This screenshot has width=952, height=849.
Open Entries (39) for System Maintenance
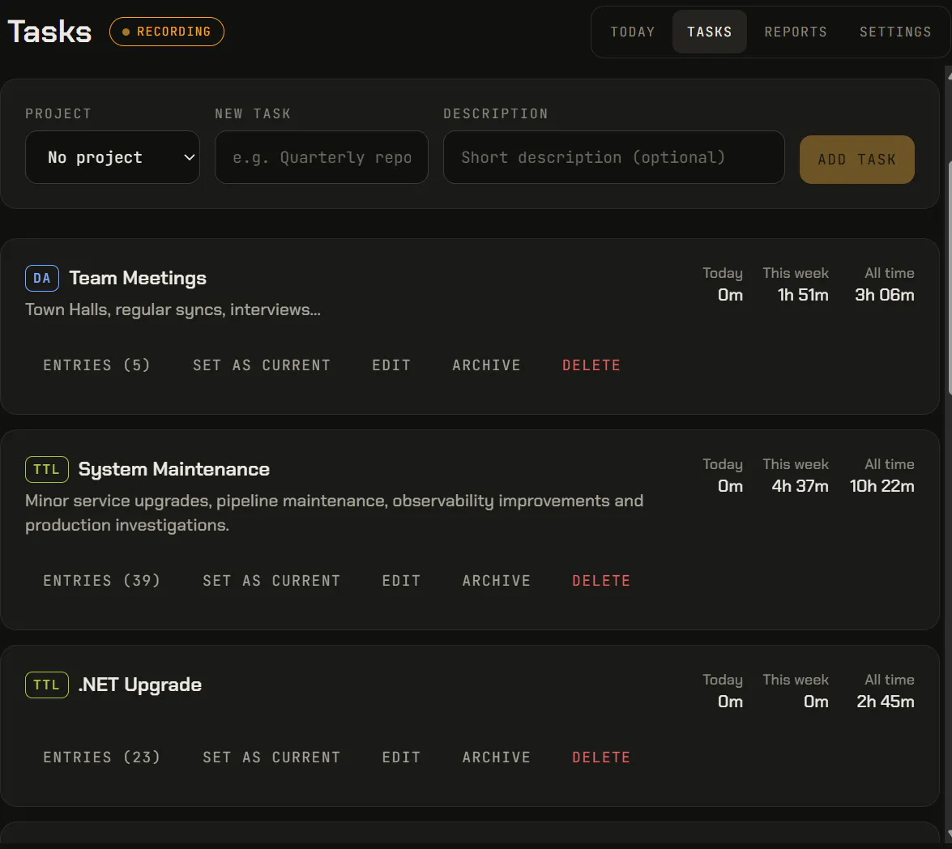click(x=101, y=581)
